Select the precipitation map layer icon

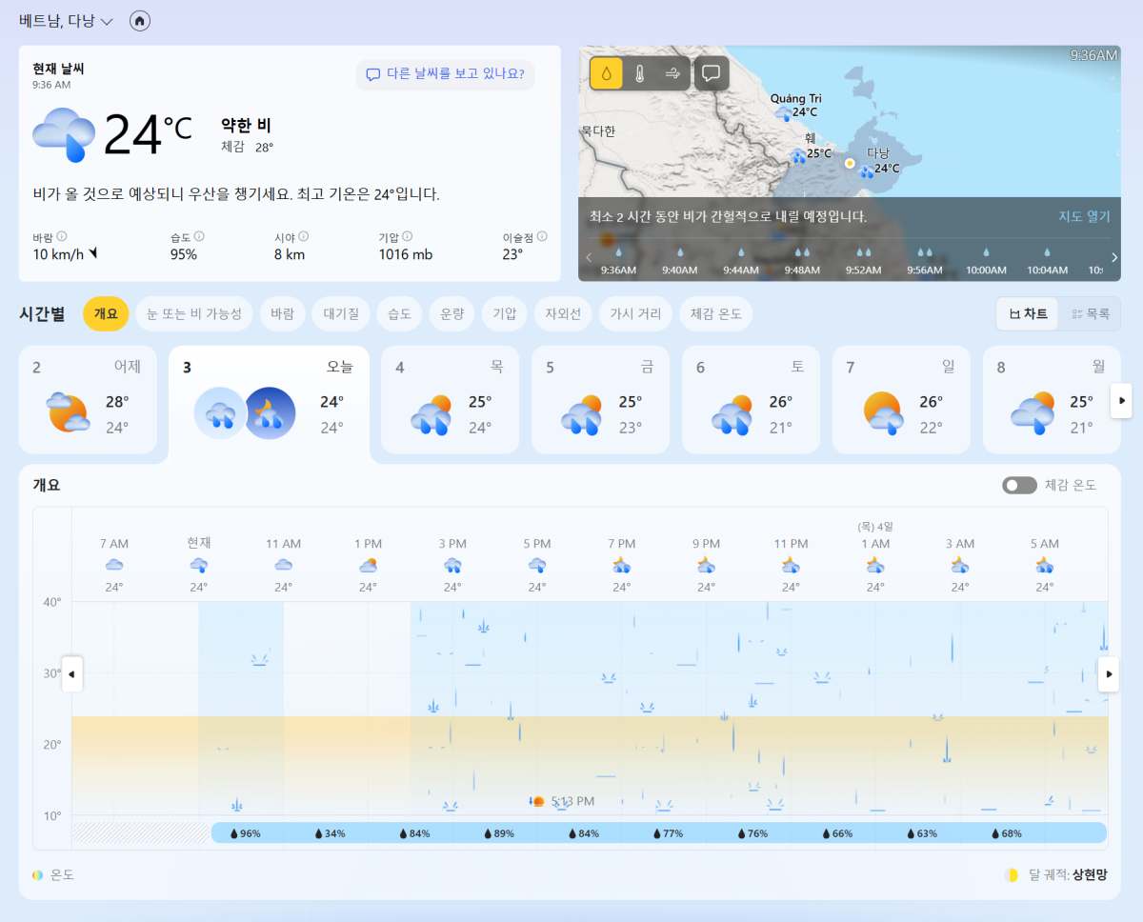coord(607,73)
